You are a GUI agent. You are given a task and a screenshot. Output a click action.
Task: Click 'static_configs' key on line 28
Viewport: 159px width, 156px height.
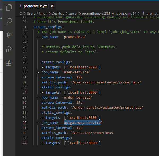tap(56, 62)
